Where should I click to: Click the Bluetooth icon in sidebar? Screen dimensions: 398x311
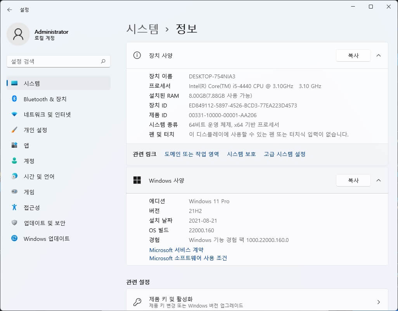(14, 98)
